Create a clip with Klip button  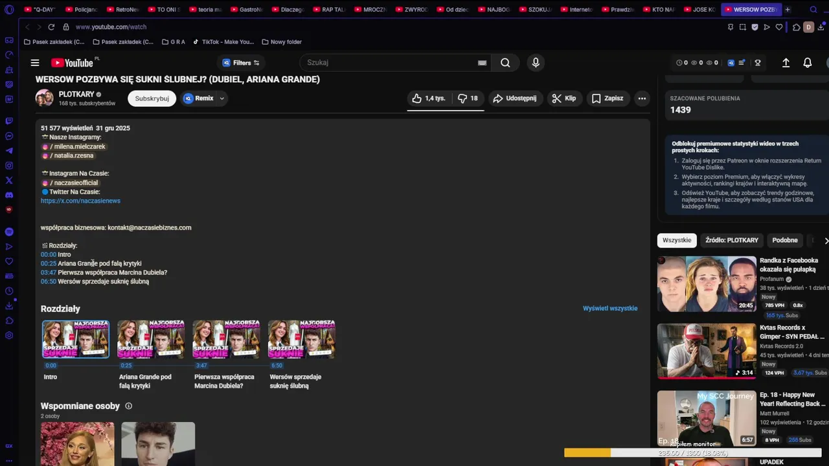pyautogui.click(x=564, y=98)
